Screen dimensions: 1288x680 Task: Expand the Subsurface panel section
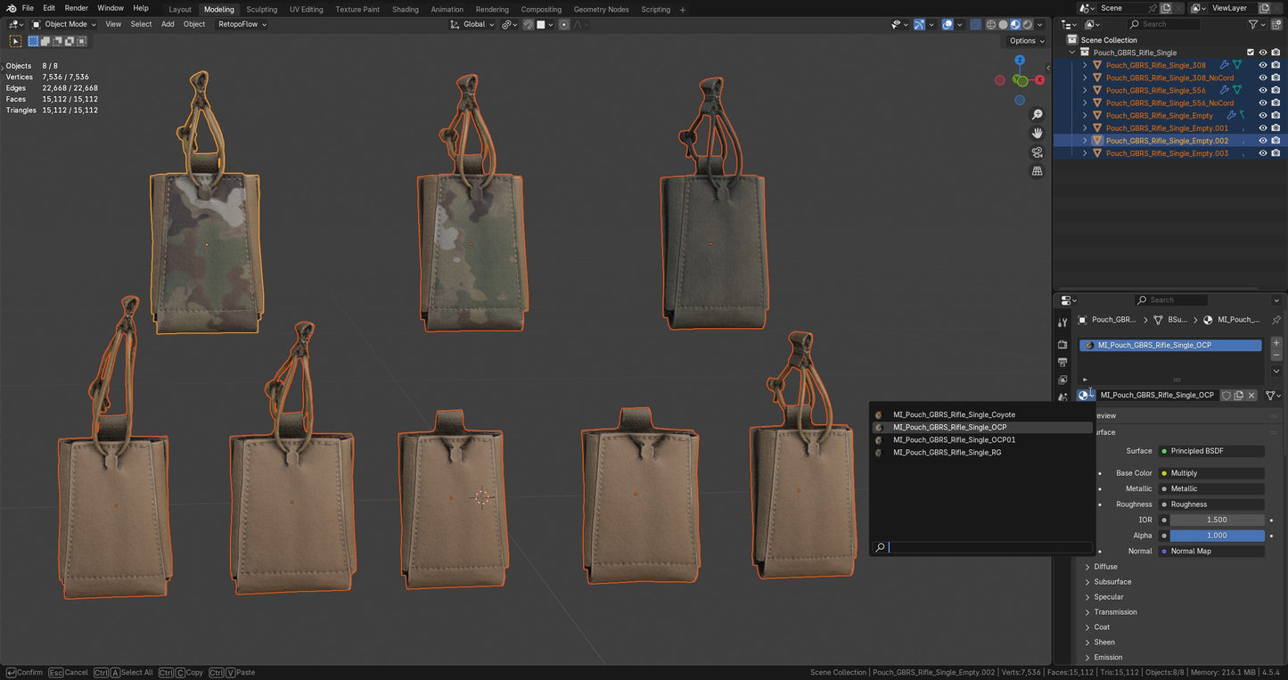[x=1112, y=582]
